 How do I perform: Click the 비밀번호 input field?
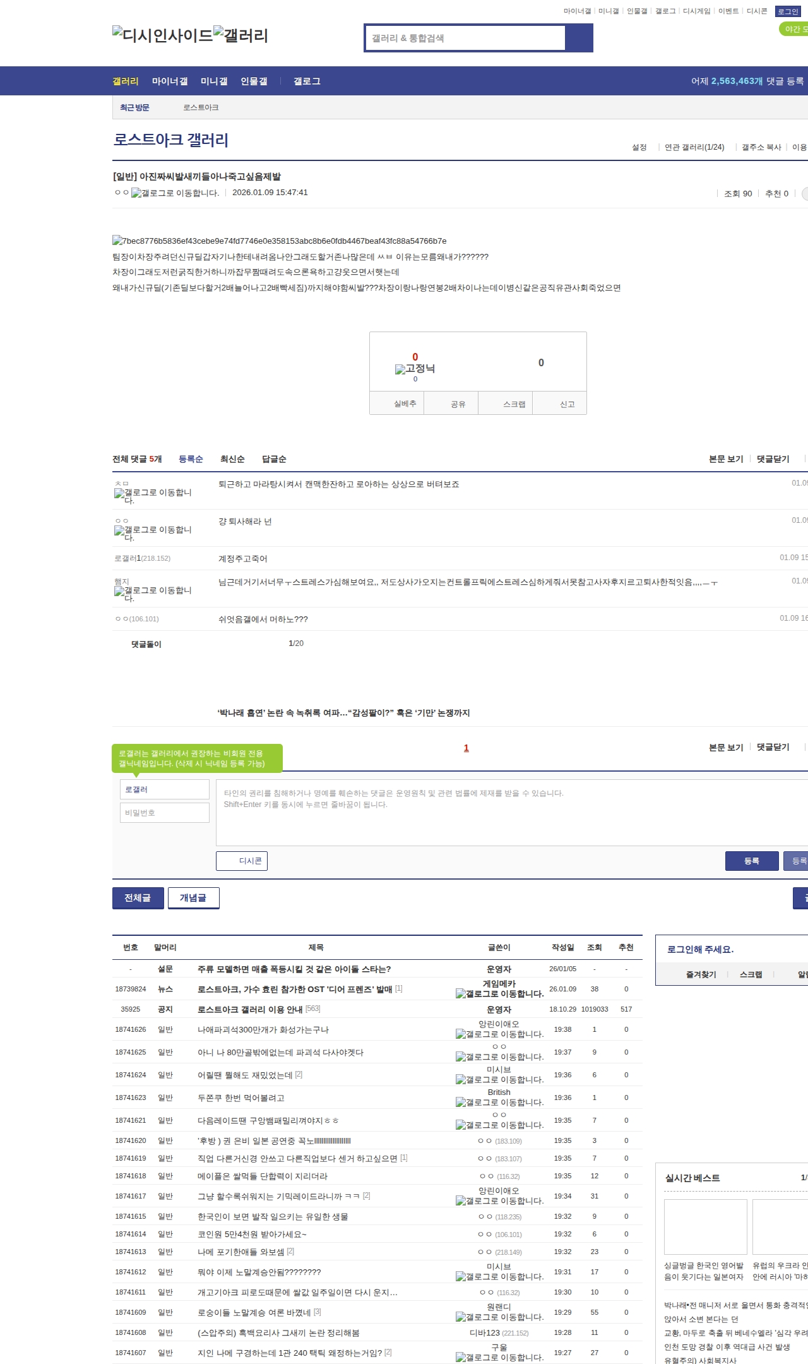point(165,813)
